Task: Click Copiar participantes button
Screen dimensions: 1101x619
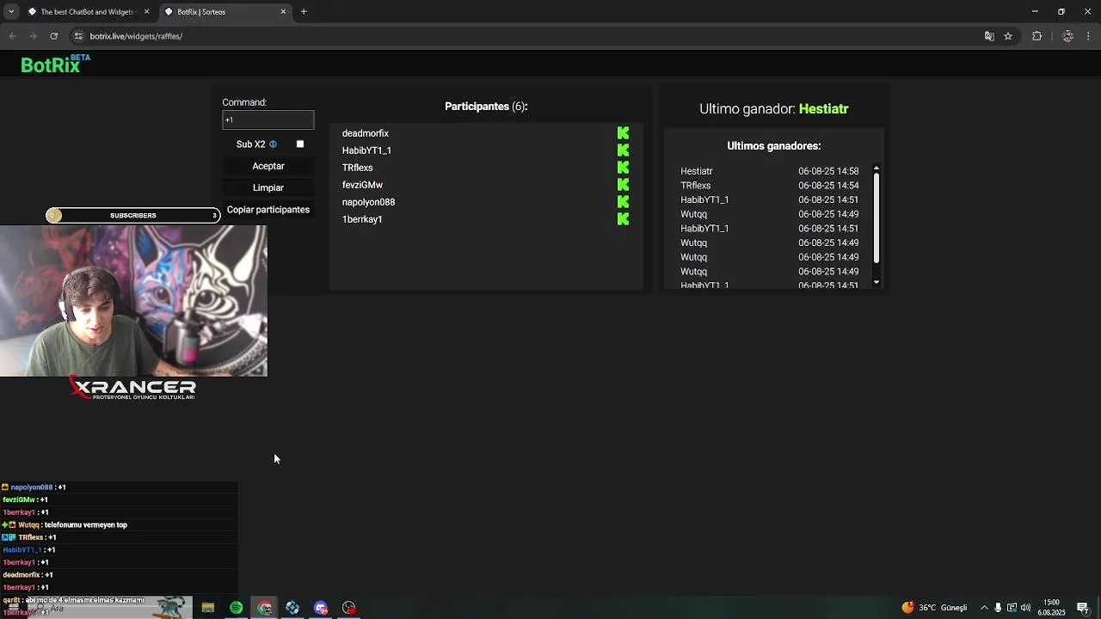Action: (268, 210)
